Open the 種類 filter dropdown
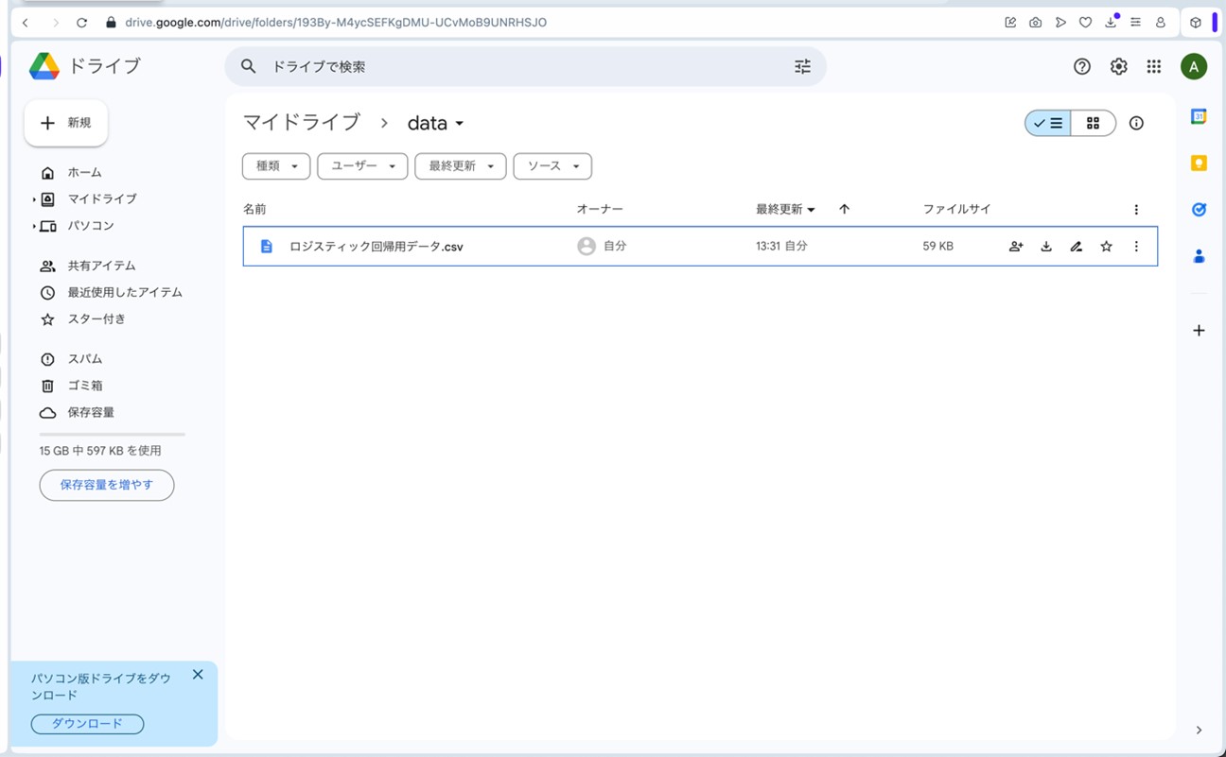 pos(276,166)
